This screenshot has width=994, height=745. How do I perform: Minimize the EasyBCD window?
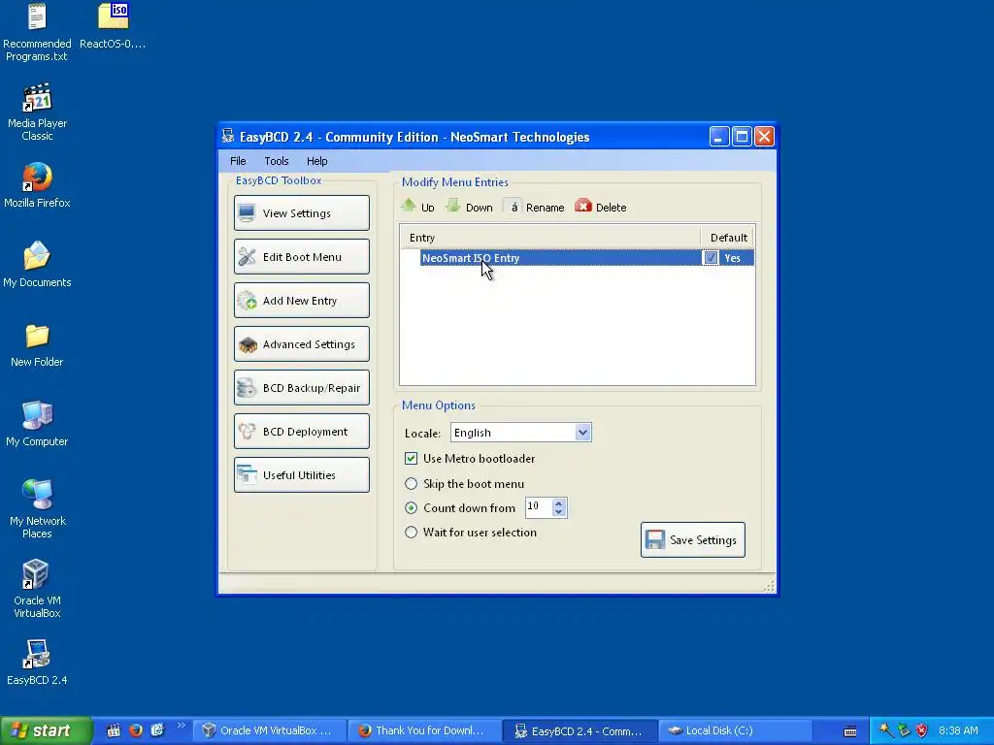click(x=719, y=136)
